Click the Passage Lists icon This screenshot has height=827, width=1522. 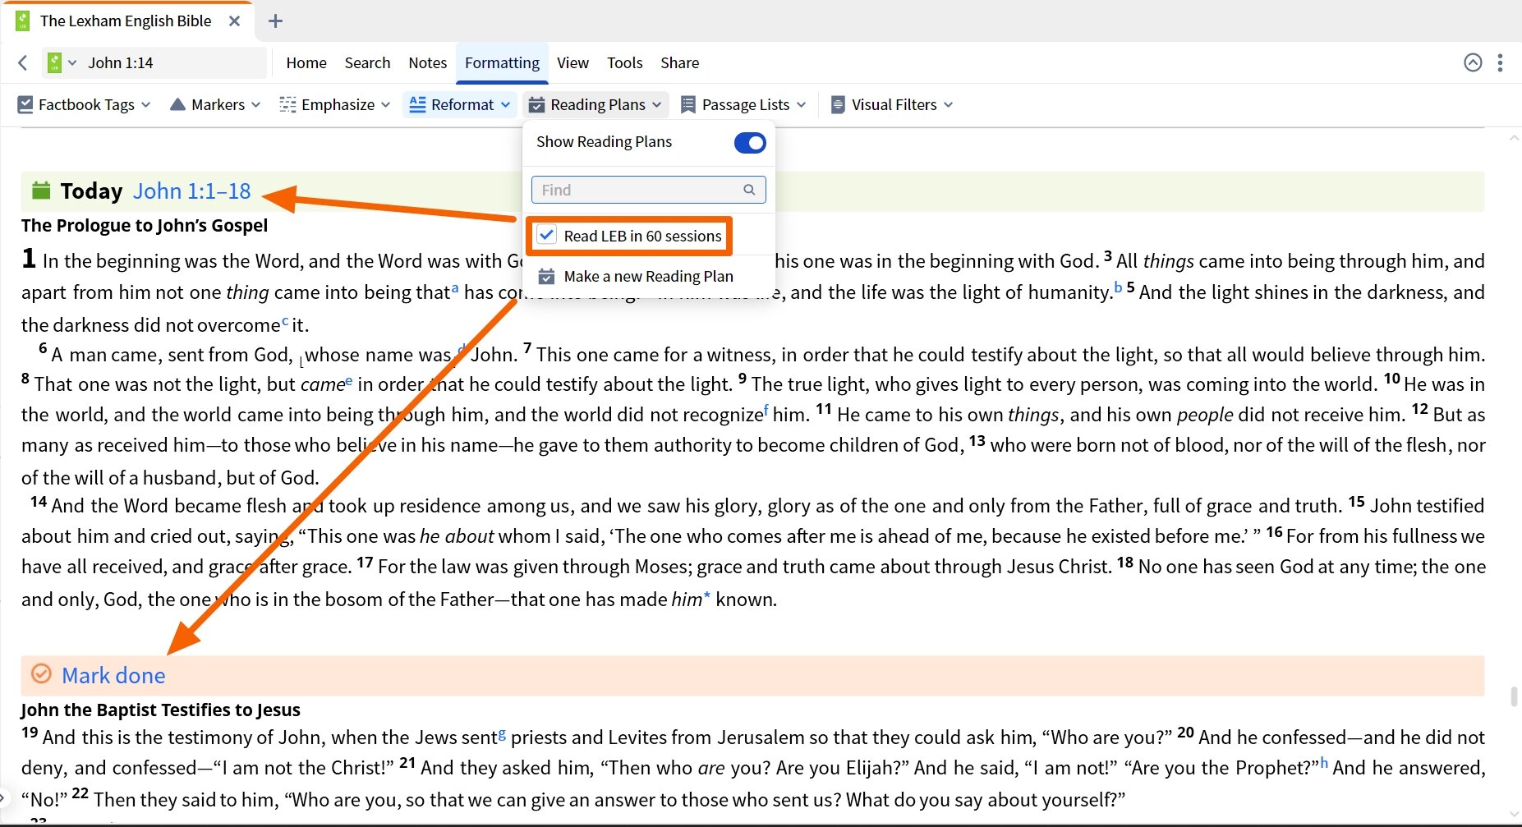point(688,104)
